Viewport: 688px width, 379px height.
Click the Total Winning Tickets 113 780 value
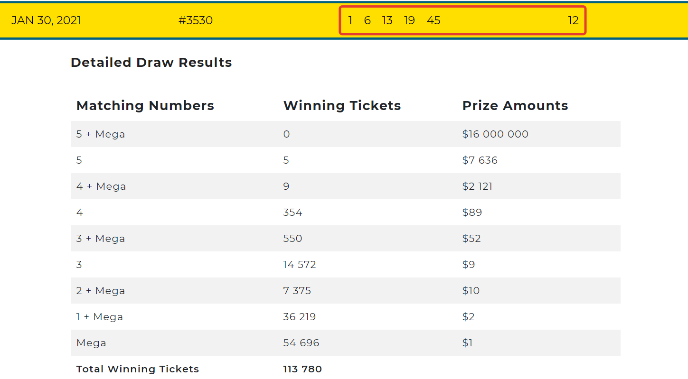(302, 369)
